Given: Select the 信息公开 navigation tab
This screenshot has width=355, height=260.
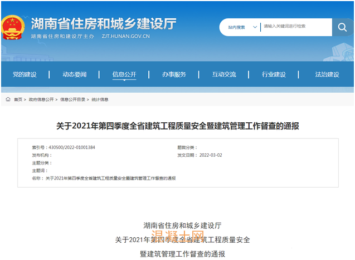Looking at the screenshot, I should coord(124,74).
